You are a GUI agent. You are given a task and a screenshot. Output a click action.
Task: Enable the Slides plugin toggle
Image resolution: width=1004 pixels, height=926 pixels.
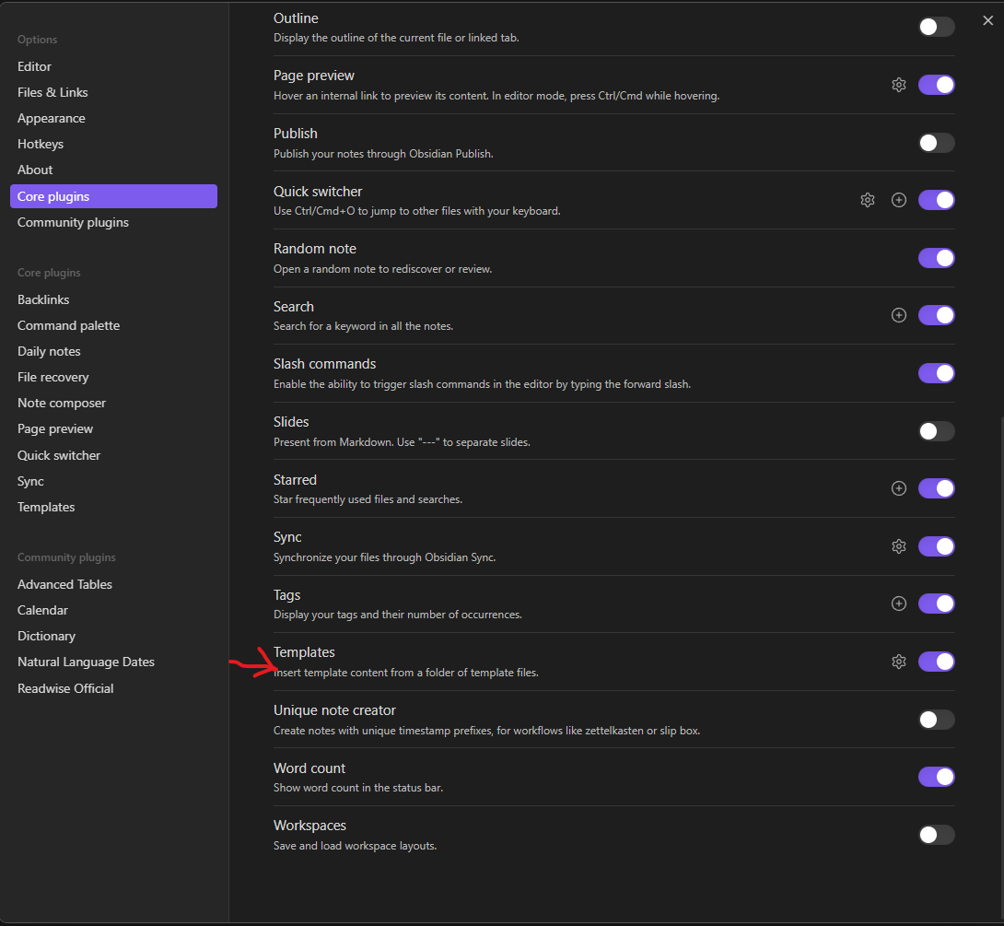click(936, 431)
